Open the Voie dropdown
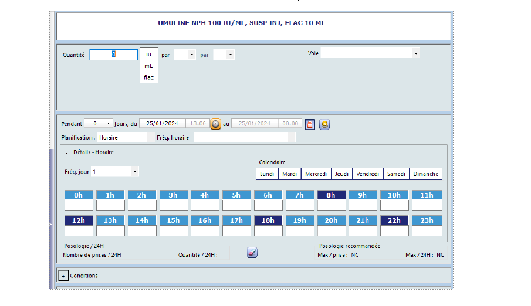 pyautogui.click(x=416, y=53)
